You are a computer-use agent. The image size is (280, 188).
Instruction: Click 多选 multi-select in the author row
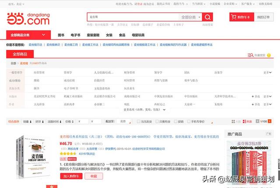[x=255, y=104]
